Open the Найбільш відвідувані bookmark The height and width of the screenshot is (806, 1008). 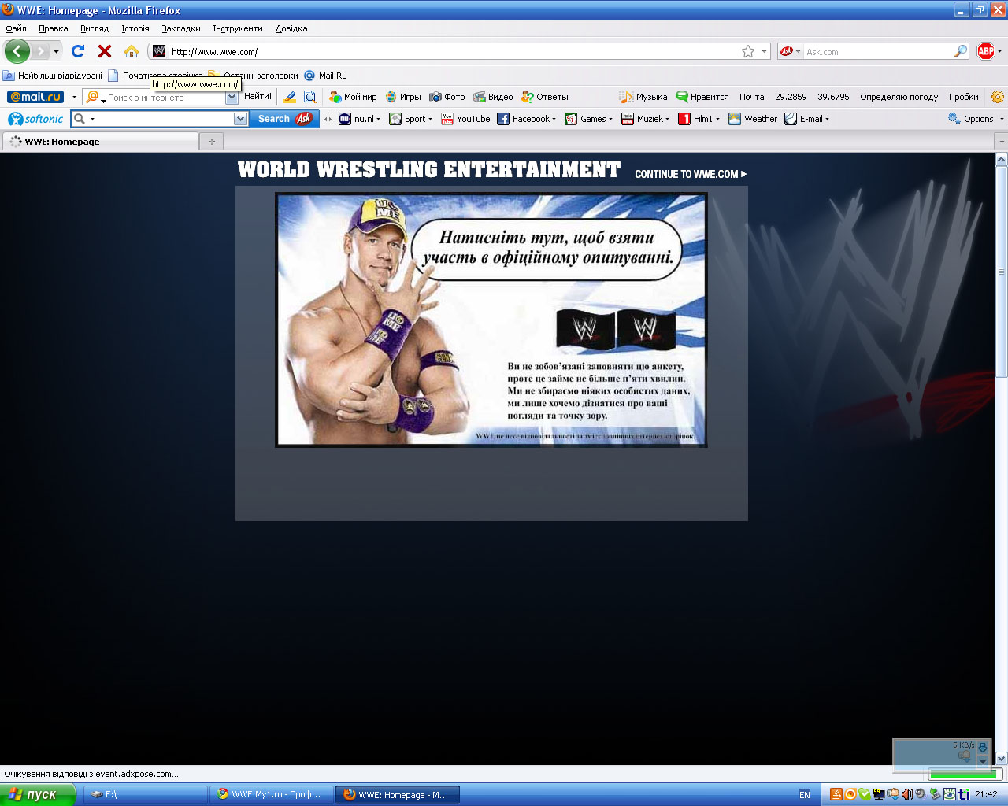(53, 76)
